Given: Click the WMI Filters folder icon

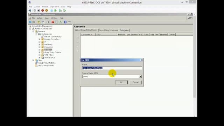Looking at the screenshot, I should click(x=42, y=55).
